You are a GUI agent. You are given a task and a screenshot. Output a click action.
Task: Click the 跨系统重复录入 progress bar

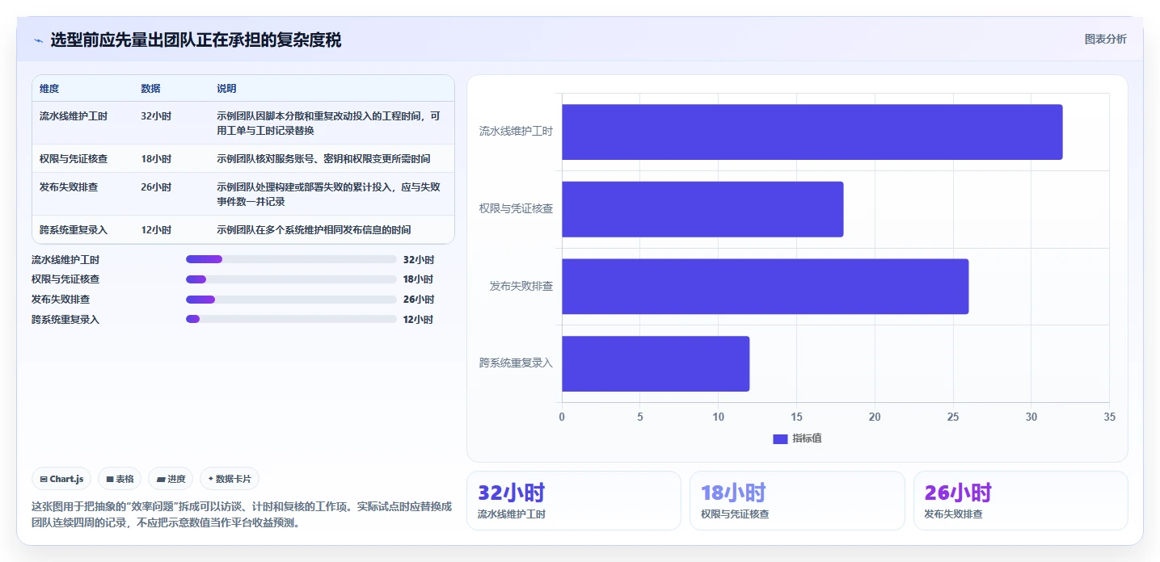click(291, 319)
